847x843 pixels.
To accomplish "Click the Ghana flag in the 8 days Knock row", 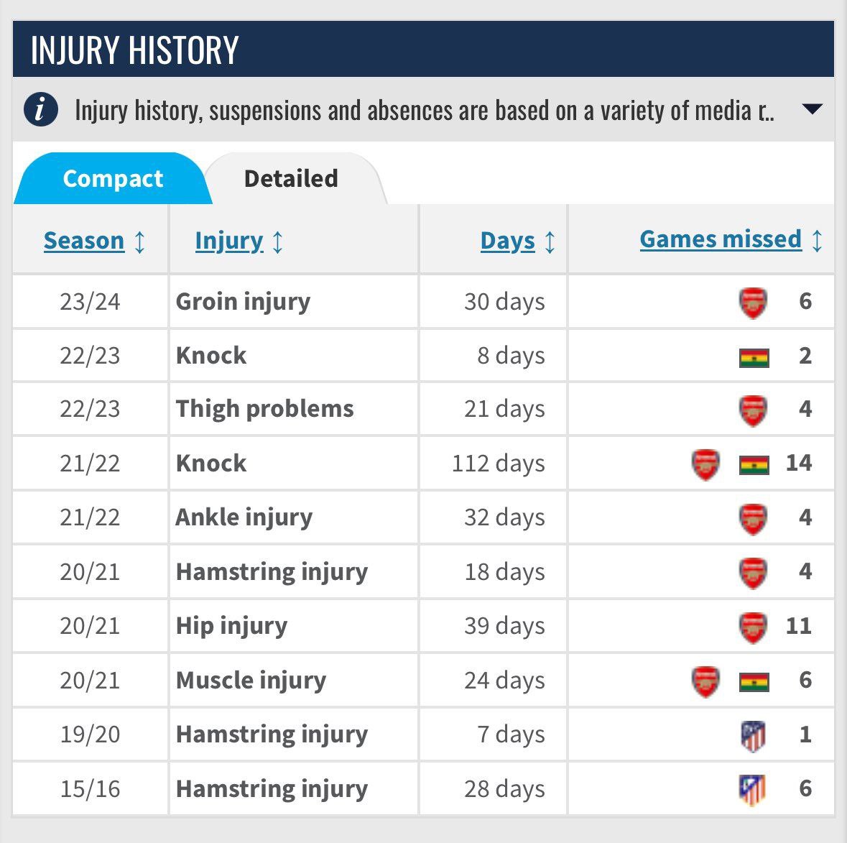I will tap(754, 358).
